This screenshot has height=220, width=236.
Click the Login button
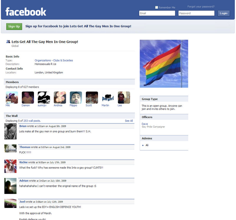[224, 13]
